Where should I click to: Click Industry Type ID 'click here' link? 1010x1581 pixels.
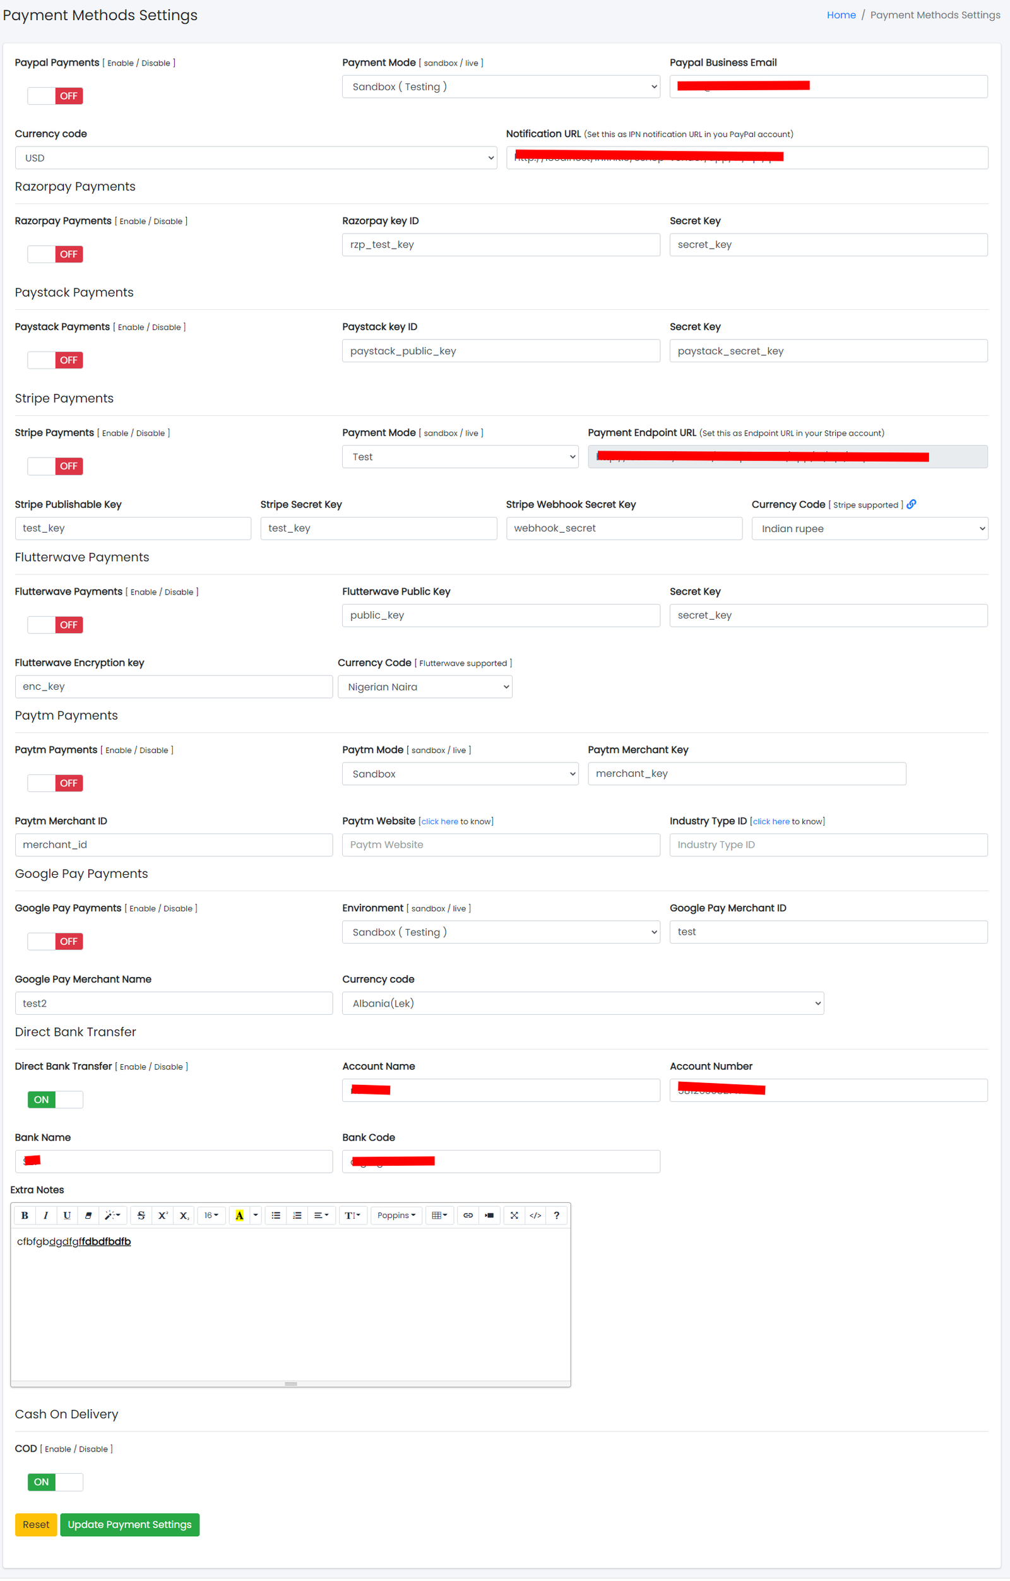[771, 821]
